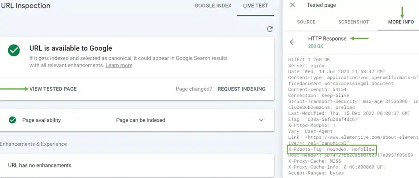Image resolution: width=419 pixels, height=178 pixels.
Task: Click VIEW TESTED PAGE
Action: click(x=53, y=89)
